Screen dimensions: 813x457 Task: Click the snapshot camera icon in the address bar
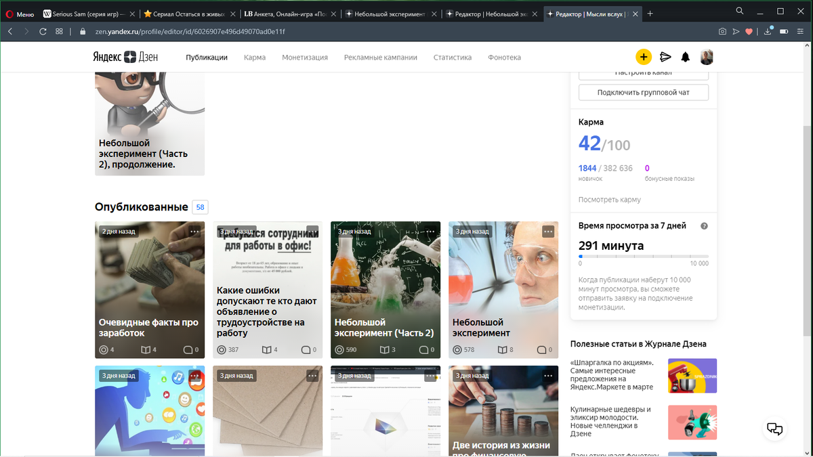coord(722,31)
